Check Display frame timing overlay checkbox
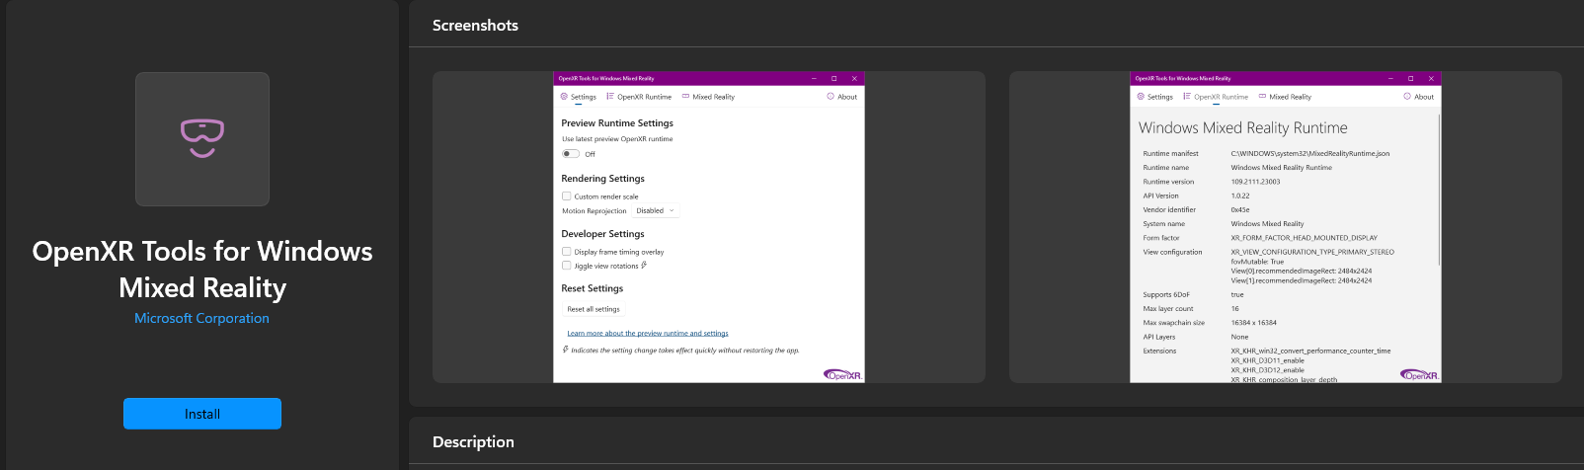This screenshot has height=470, width=1584. 567,252
